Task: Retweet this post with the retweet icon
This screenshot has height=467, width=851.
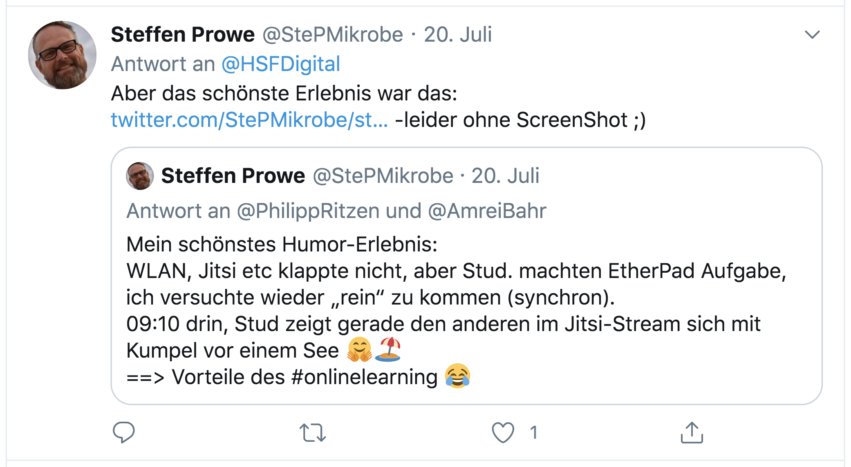Action: 313,433
